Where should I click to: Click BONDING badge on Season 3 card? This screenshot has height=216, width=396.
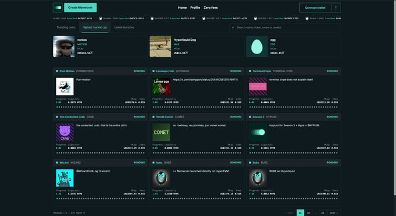pyautogui.click(x=332, y=117)
